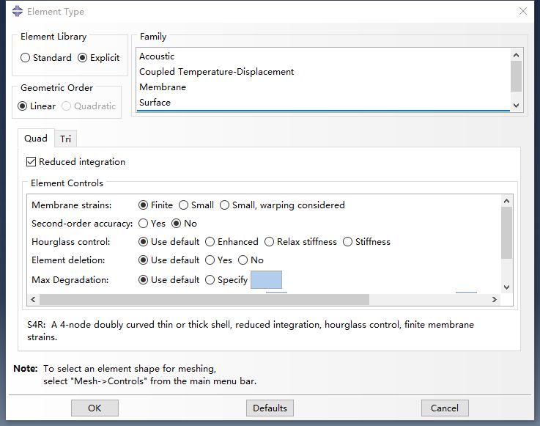This screenshot has width=540, height=426.
Task: Click the Family list scrollbar thumb
Action: [516, 76]
